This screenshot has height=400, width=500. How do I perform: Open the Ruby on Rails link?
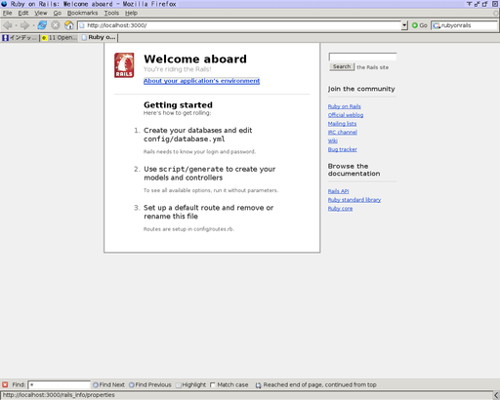click(x=344, y=106)
